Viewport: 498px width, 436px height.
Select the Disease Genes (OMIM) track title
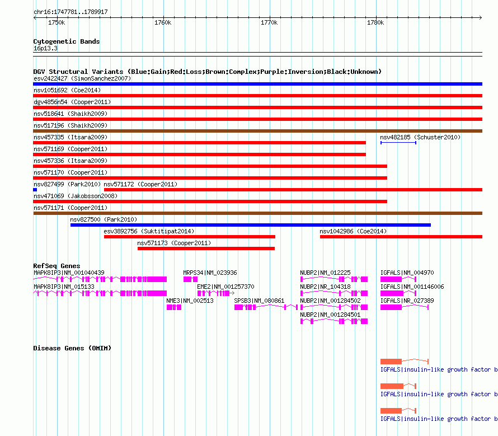pos(72,348)
